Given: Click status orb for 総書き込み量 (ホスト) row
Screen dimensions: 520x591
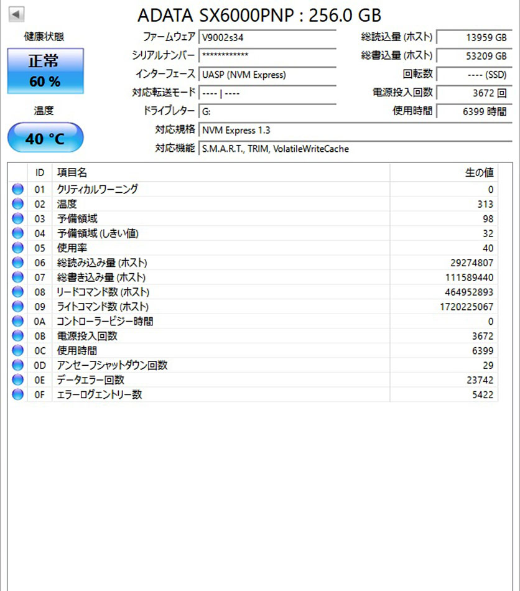Looking at the screenshot, I should point(17,277).
